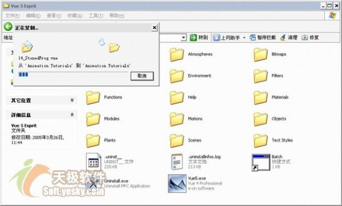Select the Functions folder icon
The width and height of the screenshot is (342, 206).
(93, 98)
